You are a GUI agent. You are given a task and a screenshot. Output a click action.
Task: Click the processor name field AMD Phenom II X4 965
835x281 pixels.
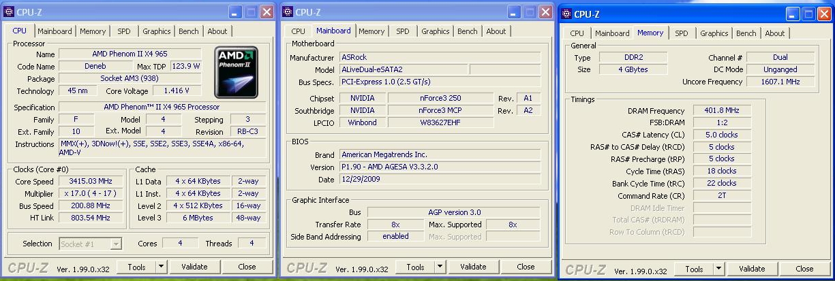click(132, 54)
